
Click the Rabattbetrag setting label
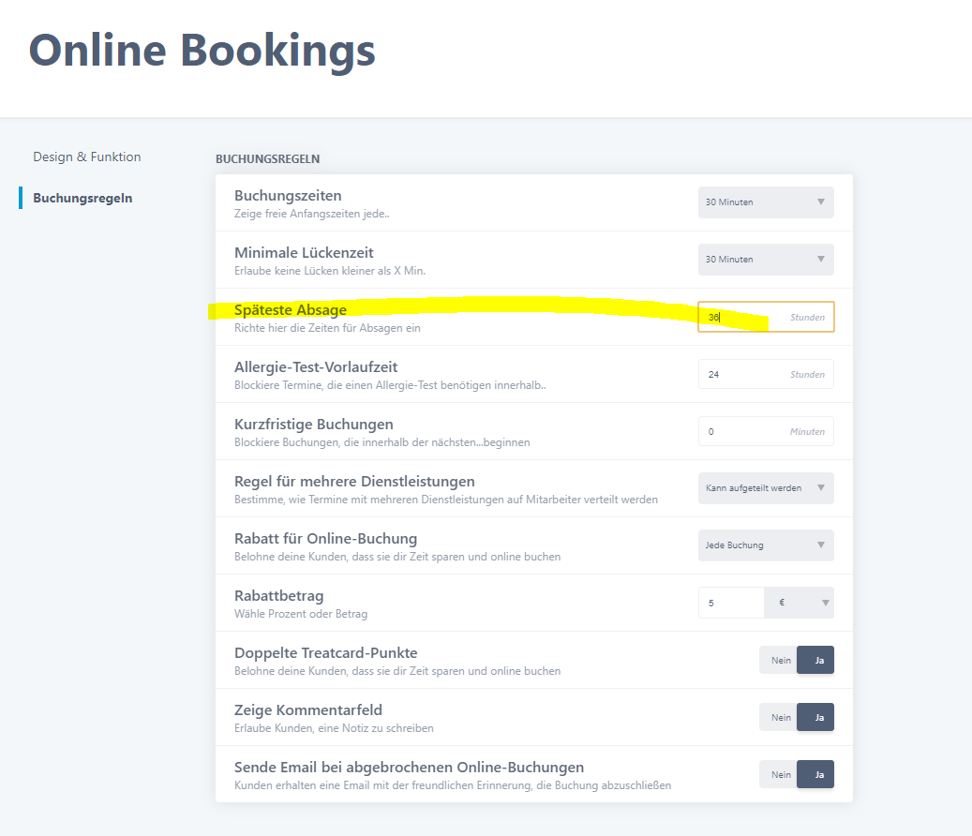[279, 596]
